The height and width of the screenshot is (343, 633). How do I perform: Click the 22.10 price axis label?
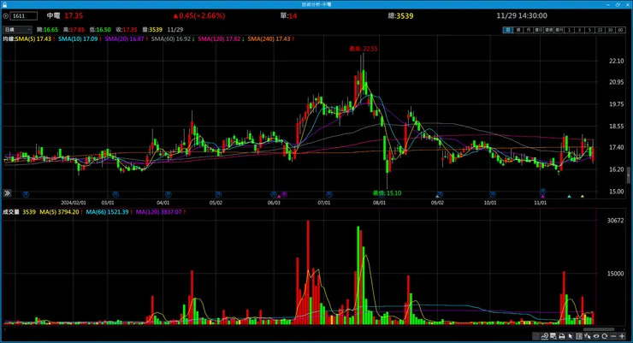click(x=617, y=61)
